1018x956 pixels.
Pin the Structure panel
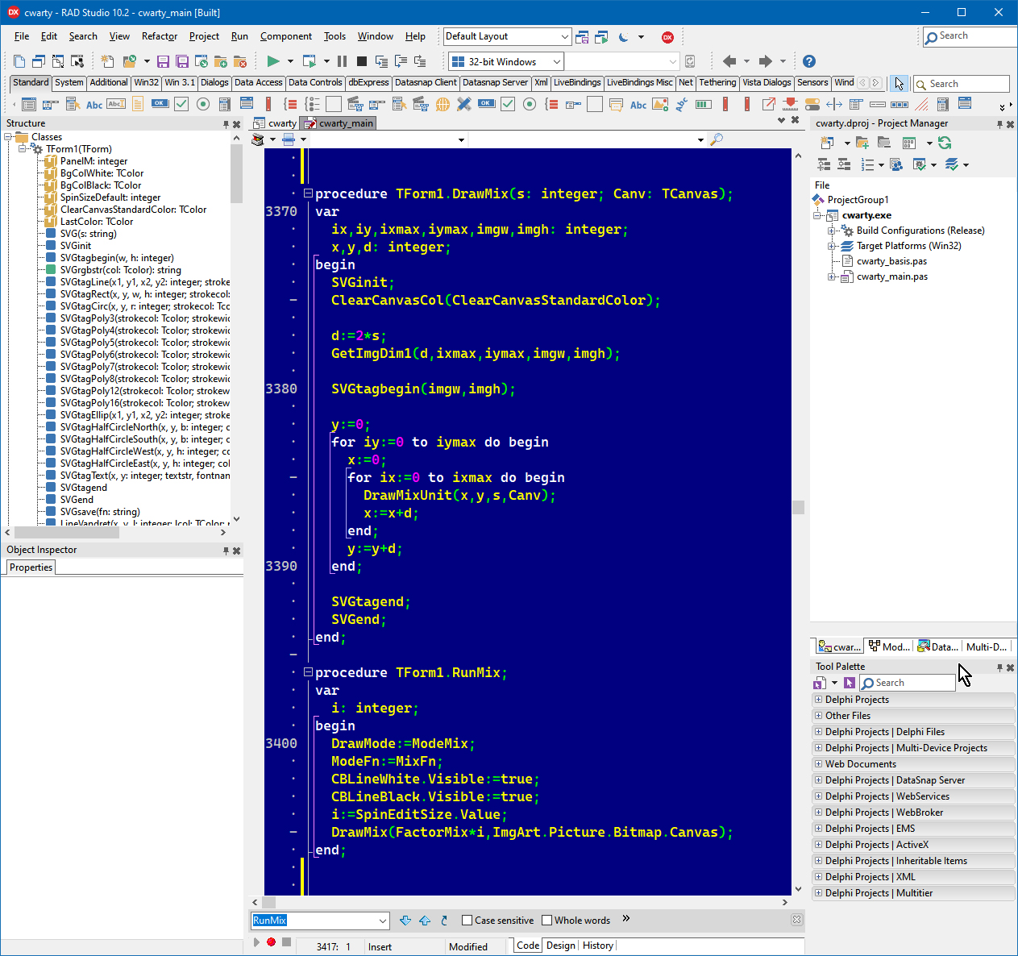click(226, 124)
